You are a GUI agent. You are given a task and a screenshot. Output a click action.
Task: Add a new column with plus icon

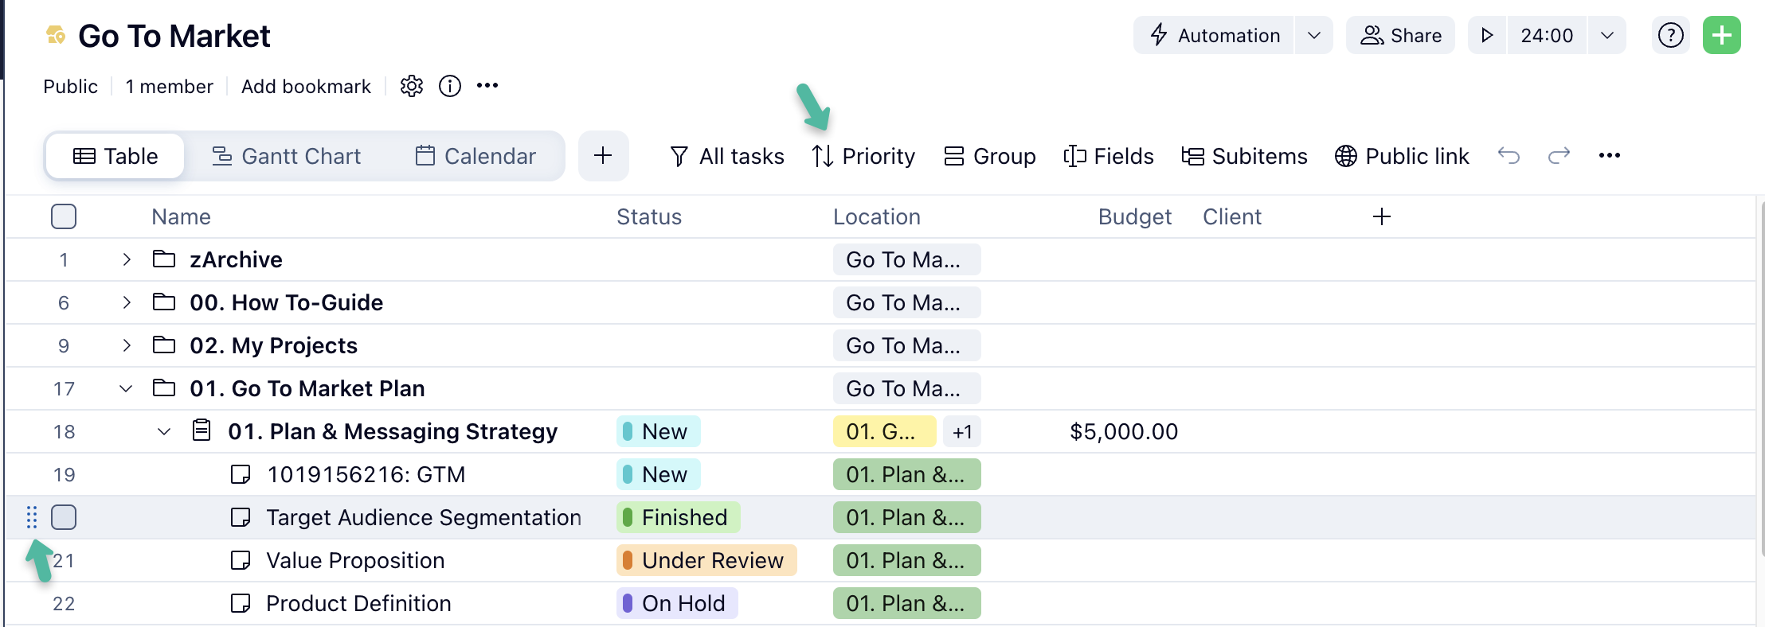pos(1382,216)
